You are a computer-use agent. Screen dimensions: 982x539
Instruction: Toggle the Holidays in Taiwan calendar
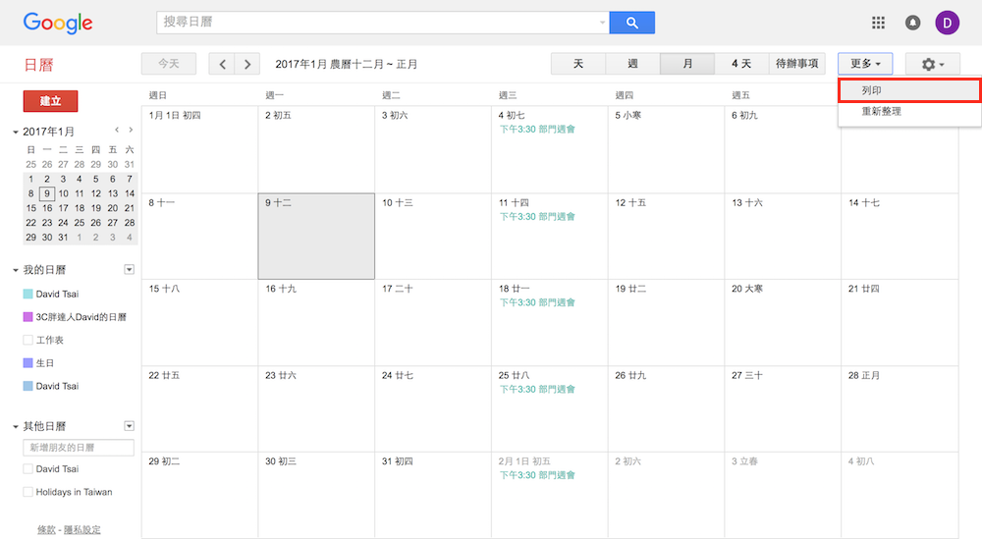tap(28, 492)
